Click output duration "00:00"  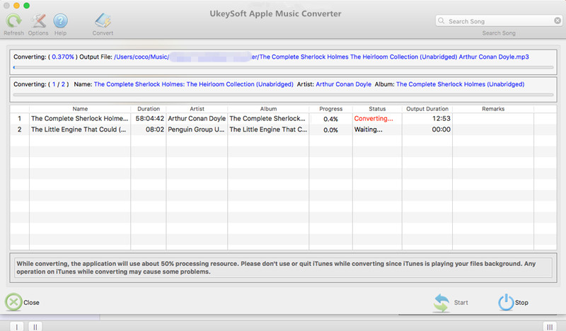click(441, 129)
